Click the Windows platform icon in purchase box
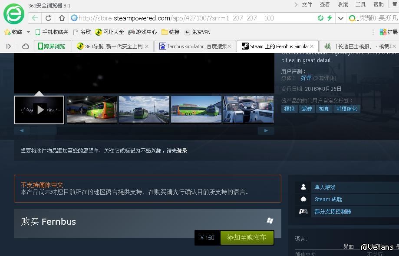Viewport: 399px width, 256px height. pos(270,221)
